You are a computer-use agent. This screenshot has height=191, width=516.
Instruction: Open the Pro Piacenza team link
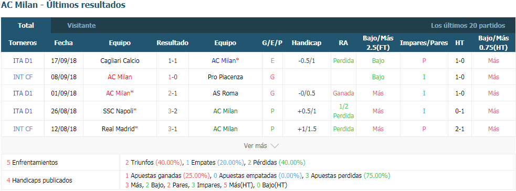225,77
